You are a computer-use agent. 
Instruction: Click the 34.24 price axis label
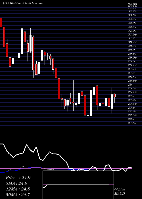click(x=132, y=11)
